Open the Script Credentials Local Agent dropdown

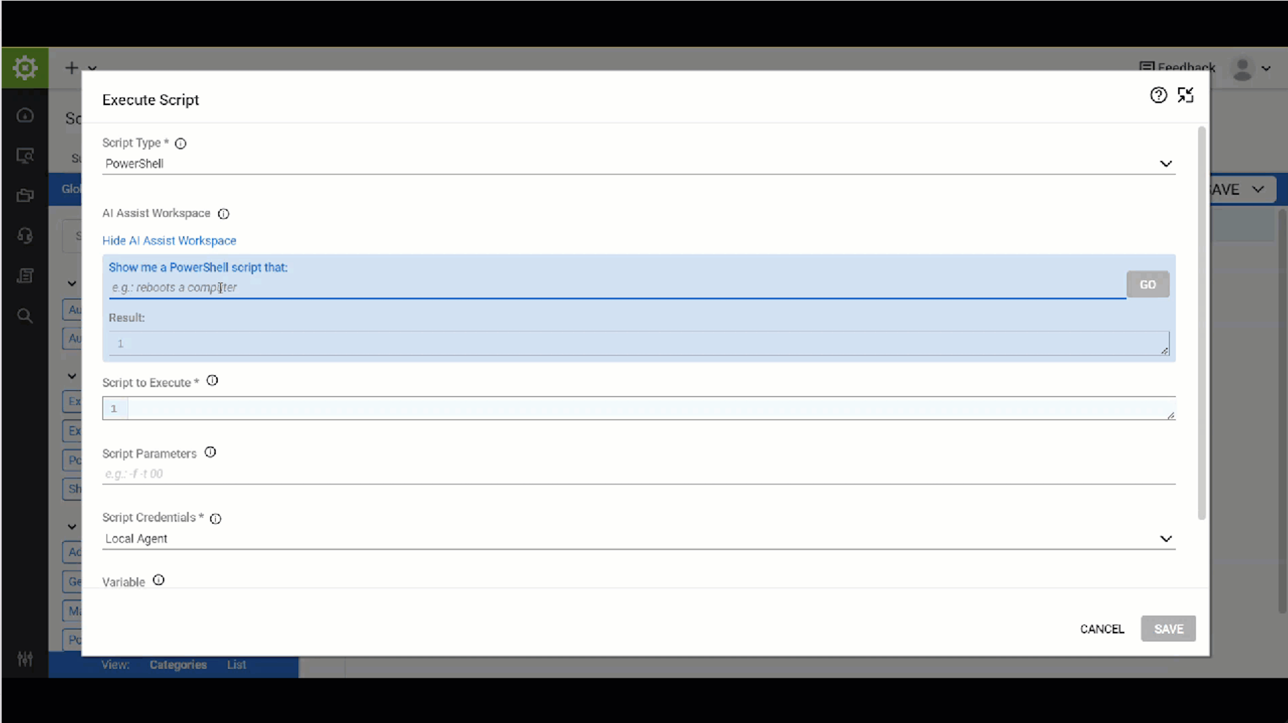pyautogui.click(x=639, y=539)
